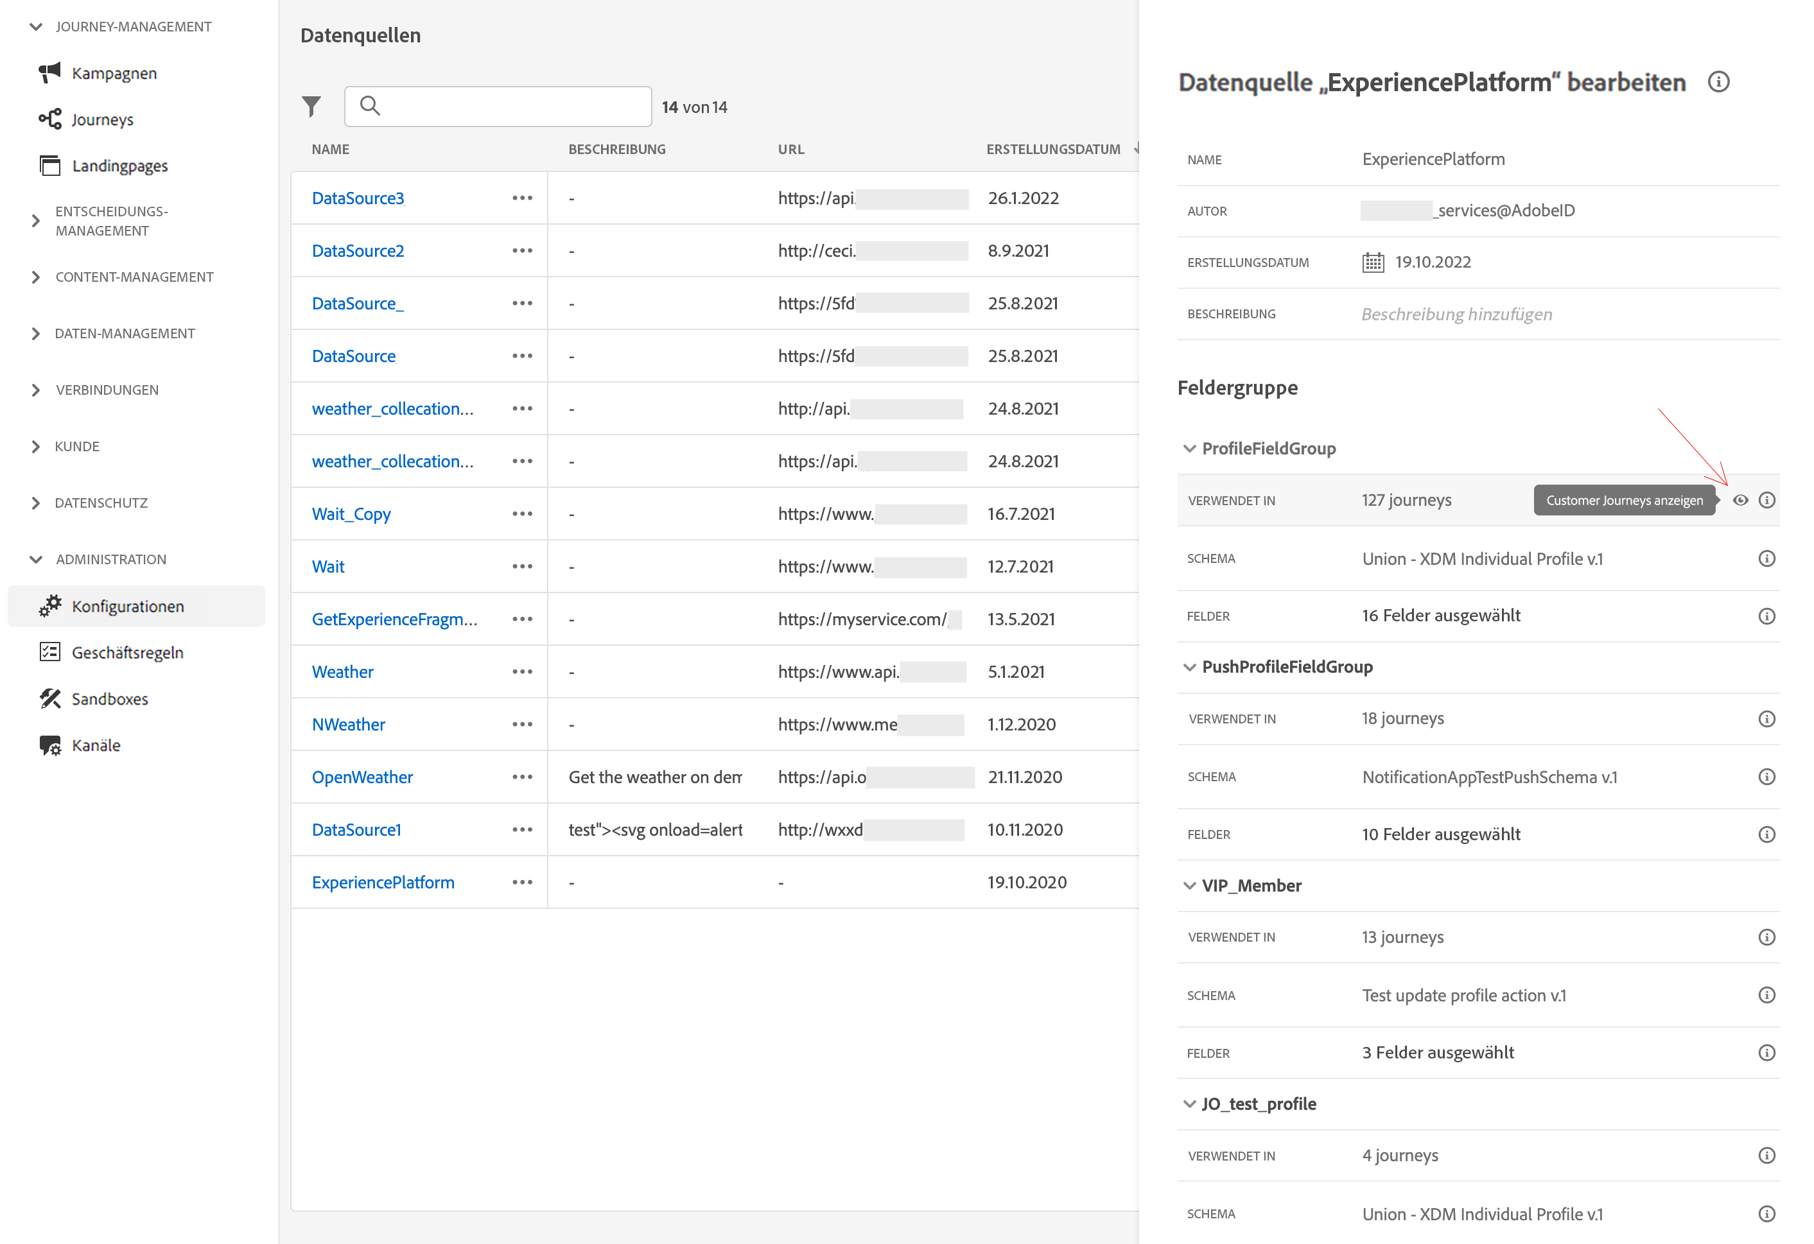
Task: Open more options for DataSource3
Action: [522, 198]
